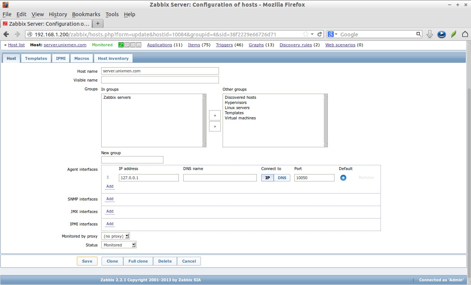Select Zabbix servers in In groups
The image size is (471, 285).
click(x=117, y=97)
